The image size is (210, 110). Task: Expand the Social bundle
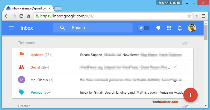click(103, 67)
